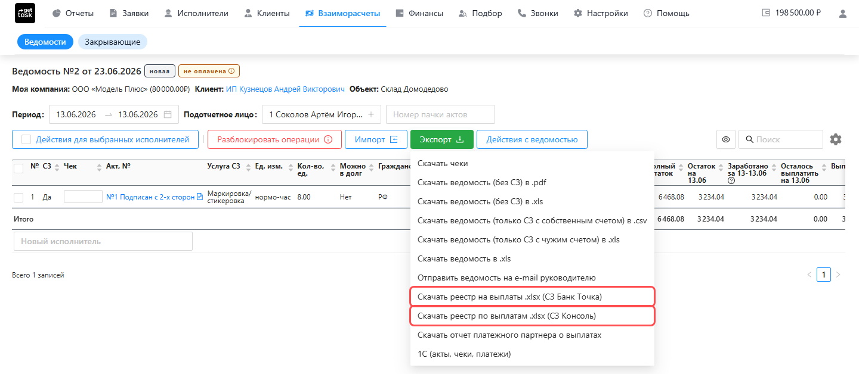Open the user profile icon
The image size is (859, 374).
(843, 13)
